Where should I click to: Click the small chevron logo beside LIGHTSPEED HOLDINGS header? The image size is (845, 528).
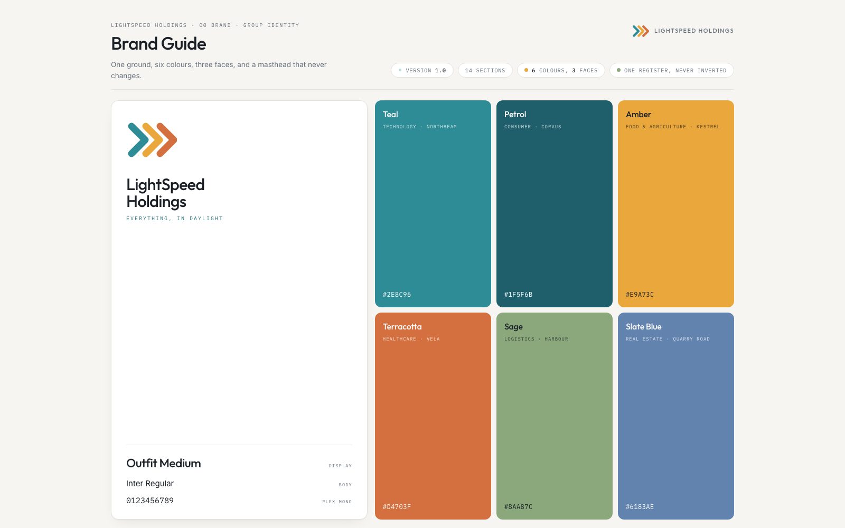click(x=641, y=31)
